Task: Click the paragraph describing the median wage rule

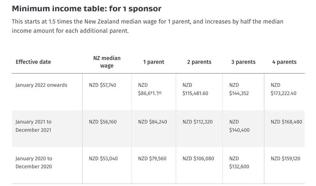Action: click(x=147, y=26)
